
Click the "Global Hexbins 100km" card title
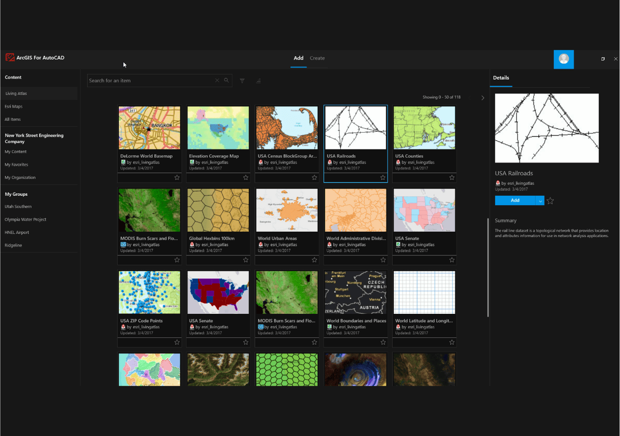pyautogui.click(x=212, y=238)
